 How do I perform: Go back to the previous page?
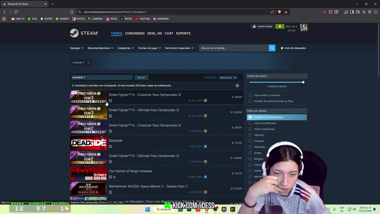point(4,12)
